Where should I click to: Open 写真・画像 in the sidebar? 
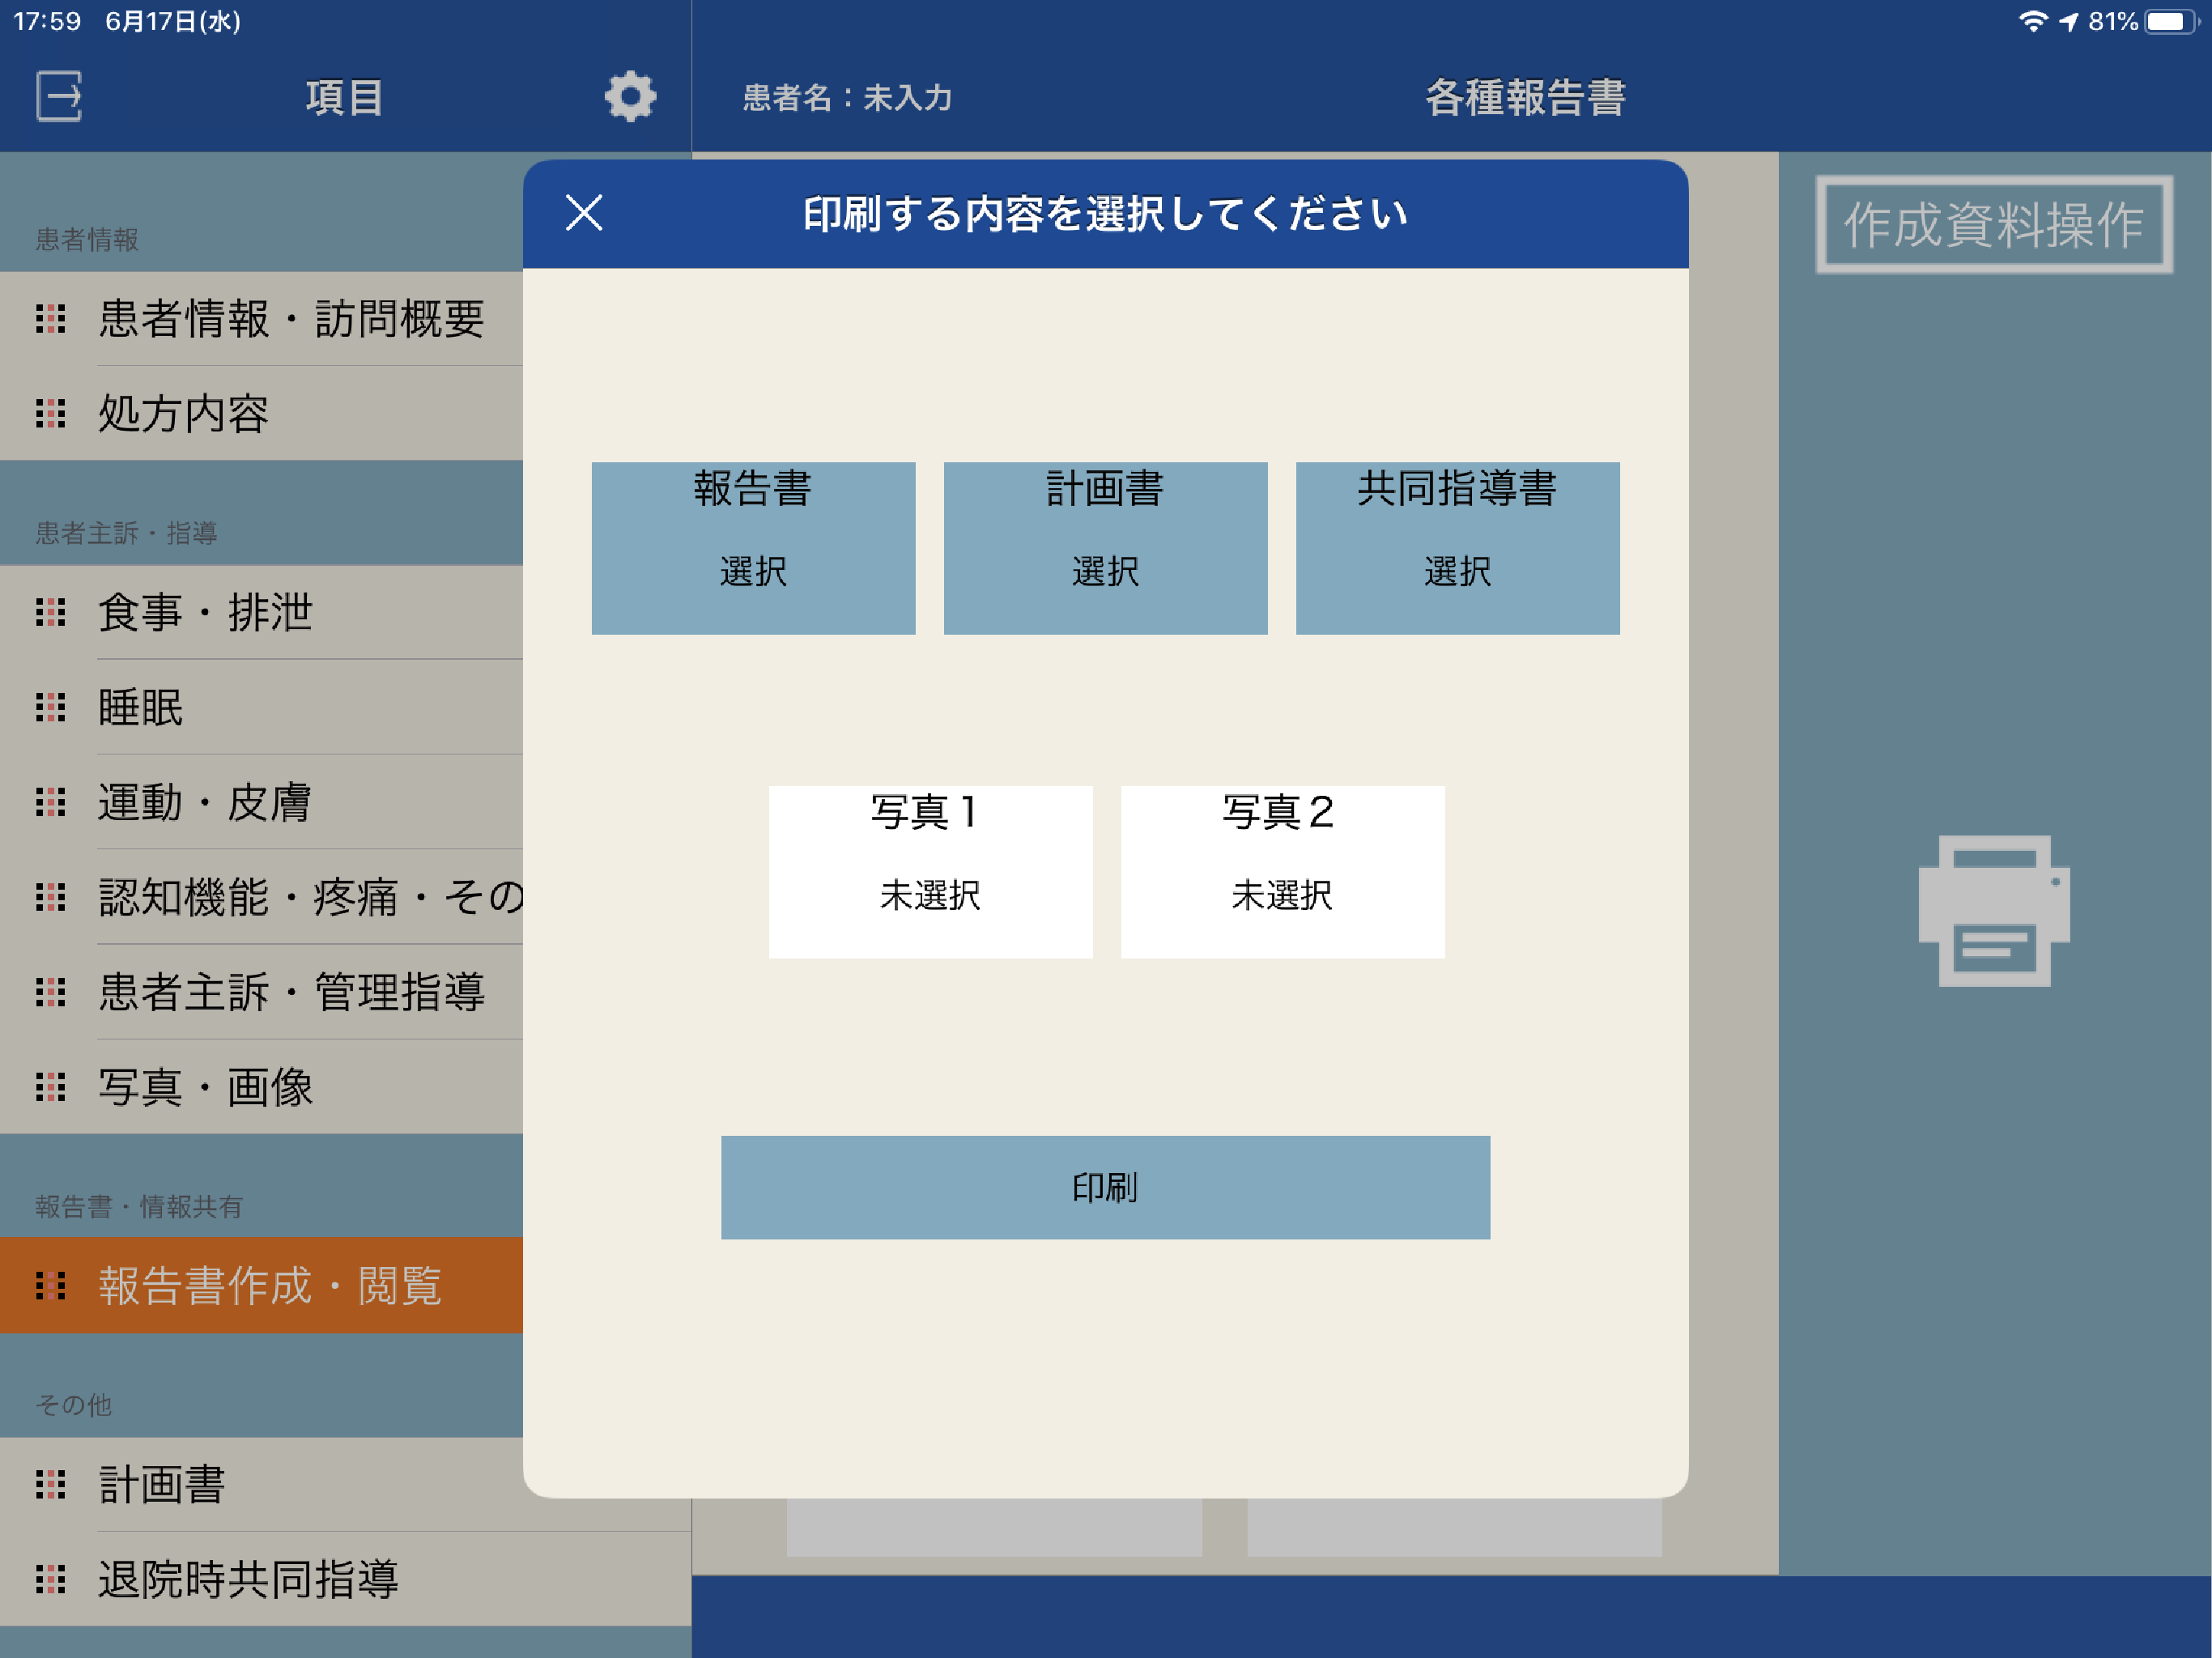[x=261, y=1086]
